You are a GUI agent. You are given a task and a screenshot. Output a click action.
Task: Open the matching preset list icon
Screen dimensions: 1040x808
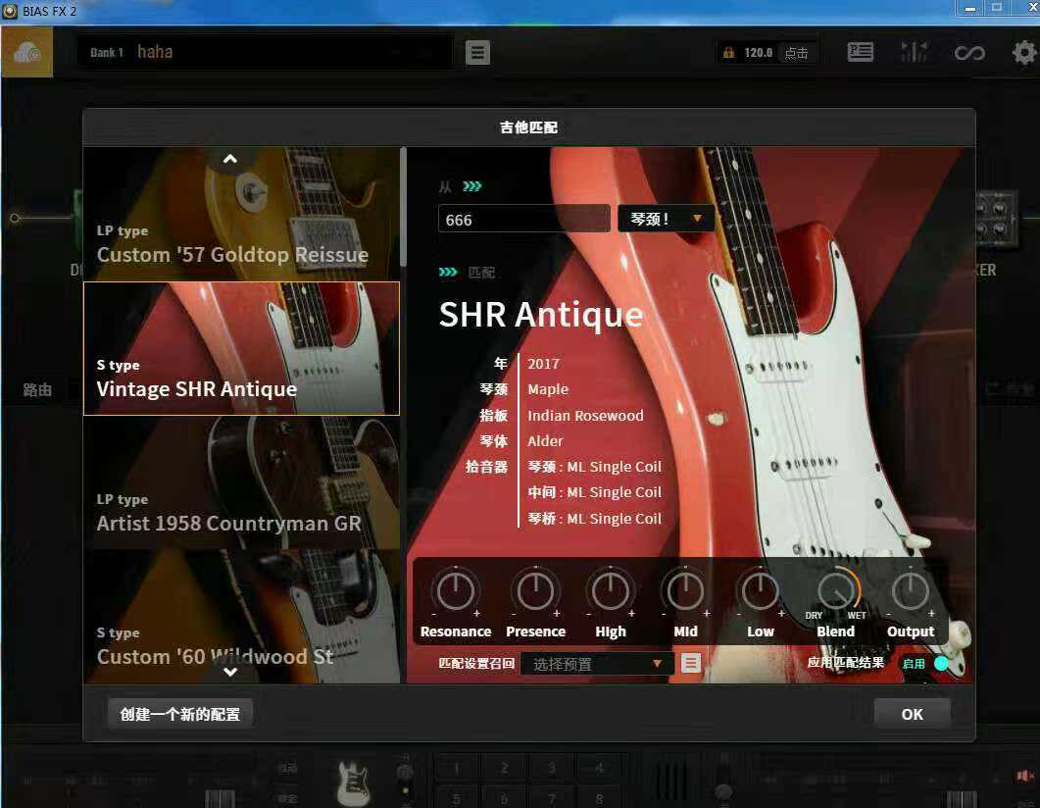(x=691, y=663)
